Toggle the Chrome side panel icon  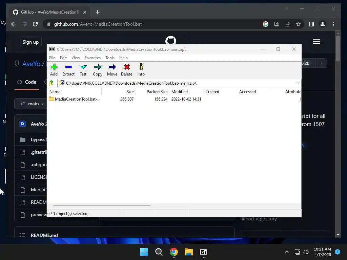pyautogui.click(x=312, y=24)
